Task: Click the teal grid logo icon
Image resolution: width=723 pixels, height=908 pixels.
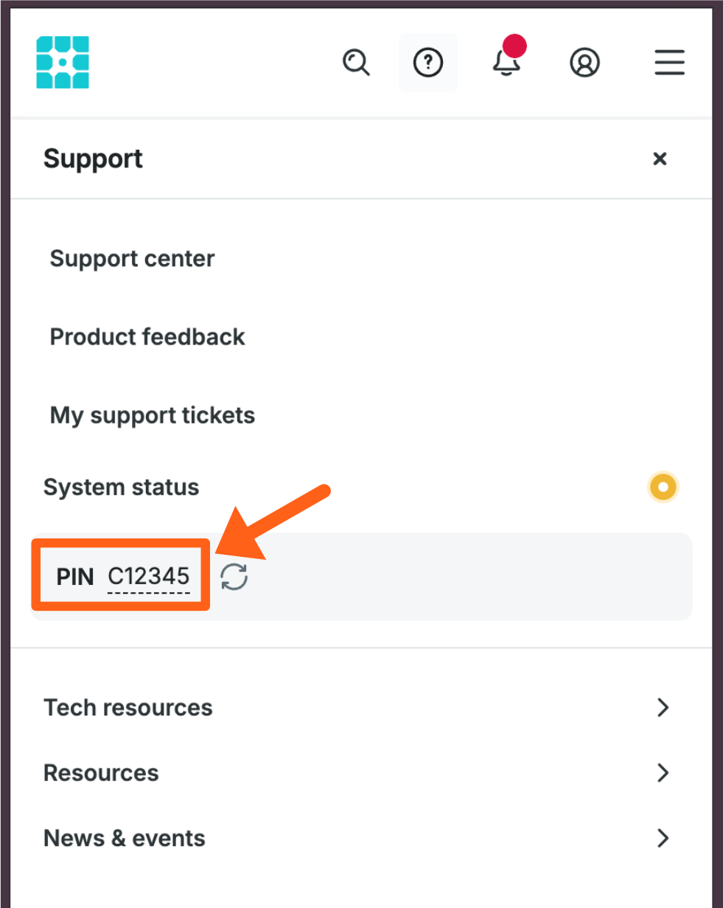Action: pos(63,63)
